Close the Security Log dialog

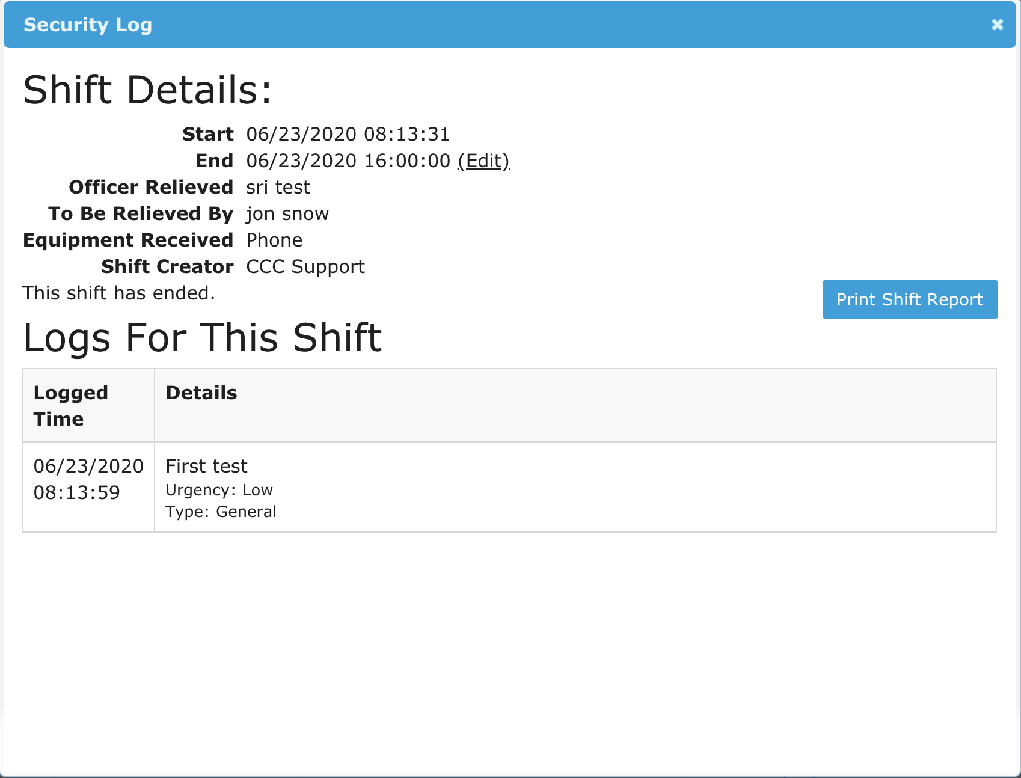coord(997,25)
